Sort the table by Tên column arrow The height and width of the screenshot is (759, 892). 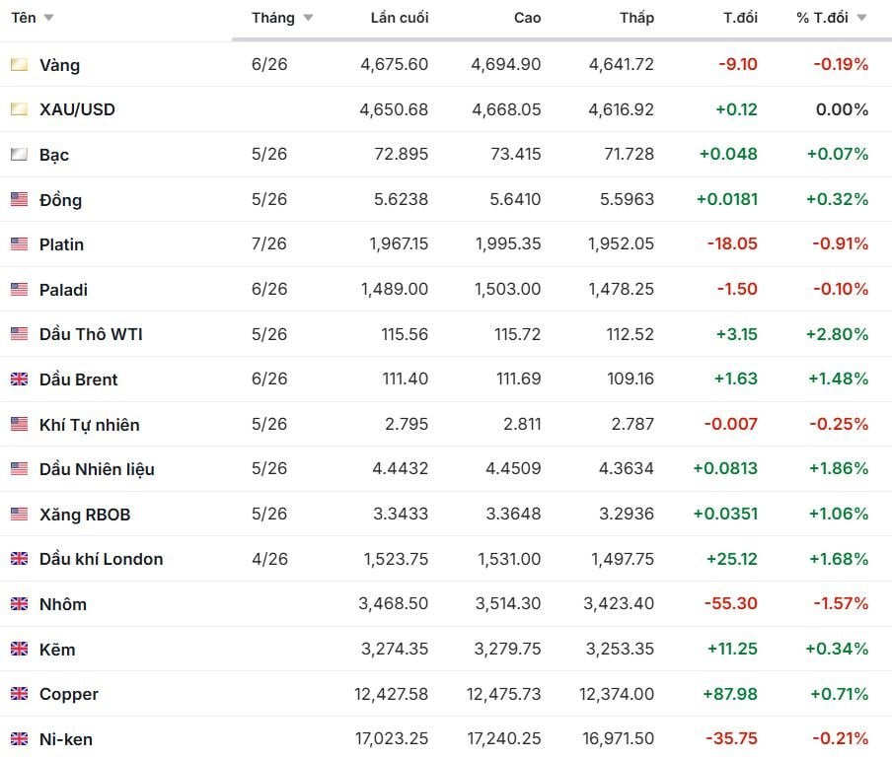tap(49, 19)
